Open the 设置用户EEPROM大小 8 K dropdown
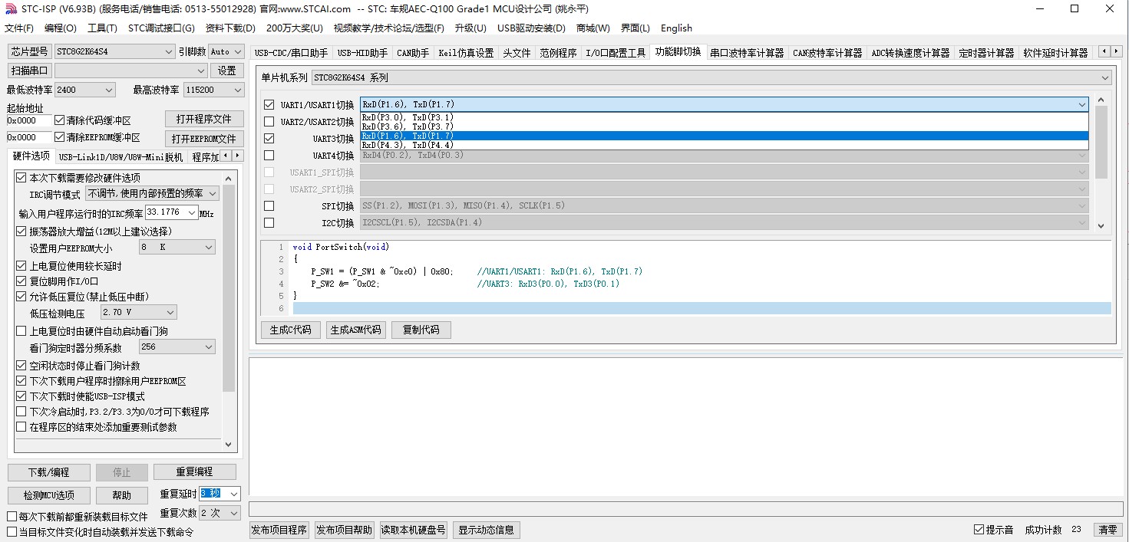Viewport: 1129px width, 542px height. coord(177,248)
